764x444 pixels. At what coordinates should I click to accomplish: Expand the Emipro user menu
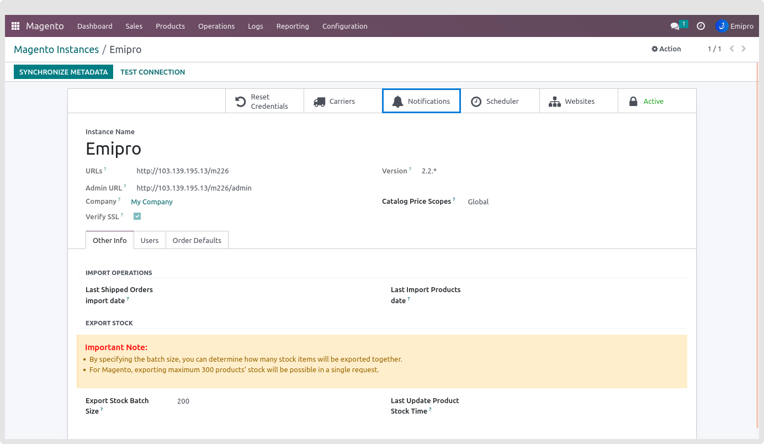[x=735, y=26]
